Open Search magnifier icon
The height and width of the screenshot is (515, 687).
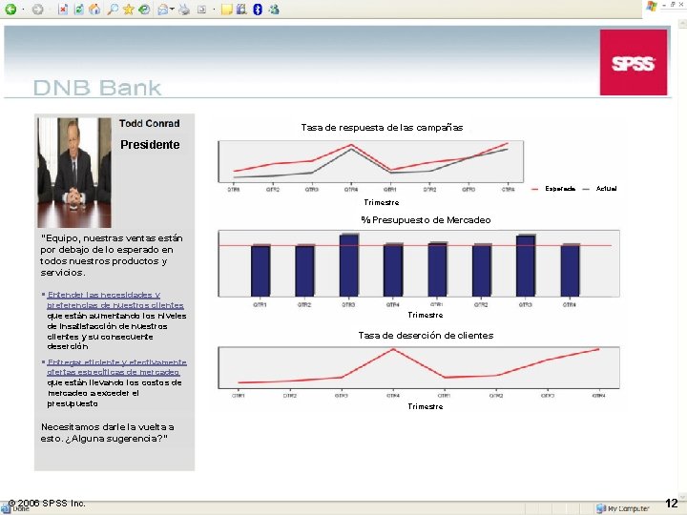[x=113, y=10]
